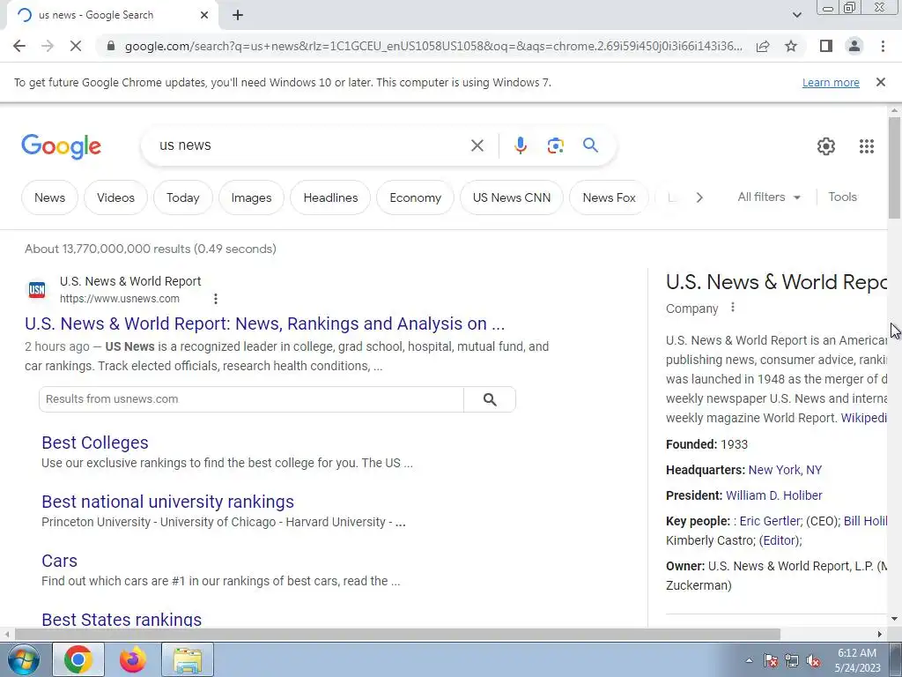Open Eric Gertler link

(769, 521)
